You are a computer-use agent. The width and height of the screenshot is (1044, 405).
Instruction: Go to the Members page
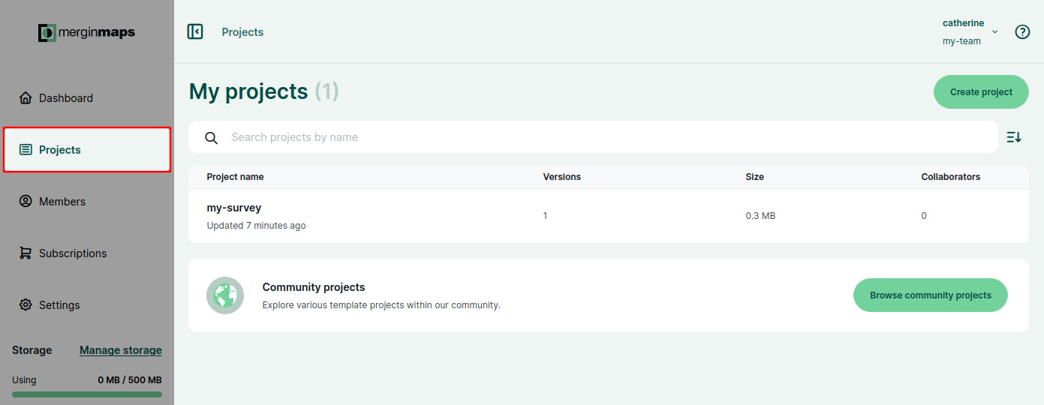click(x=87, y=202)
